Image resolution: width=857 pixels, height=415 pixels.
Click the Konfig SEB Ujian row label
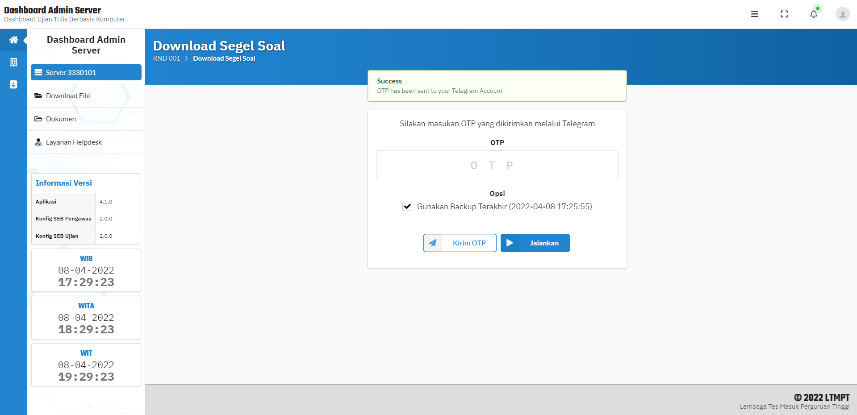tap(57, 236)
